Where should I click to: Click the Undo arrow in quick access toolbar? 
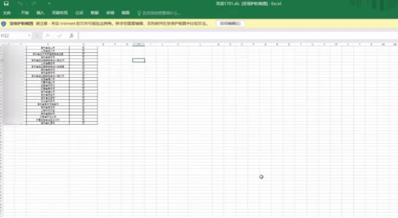(21, 4)
